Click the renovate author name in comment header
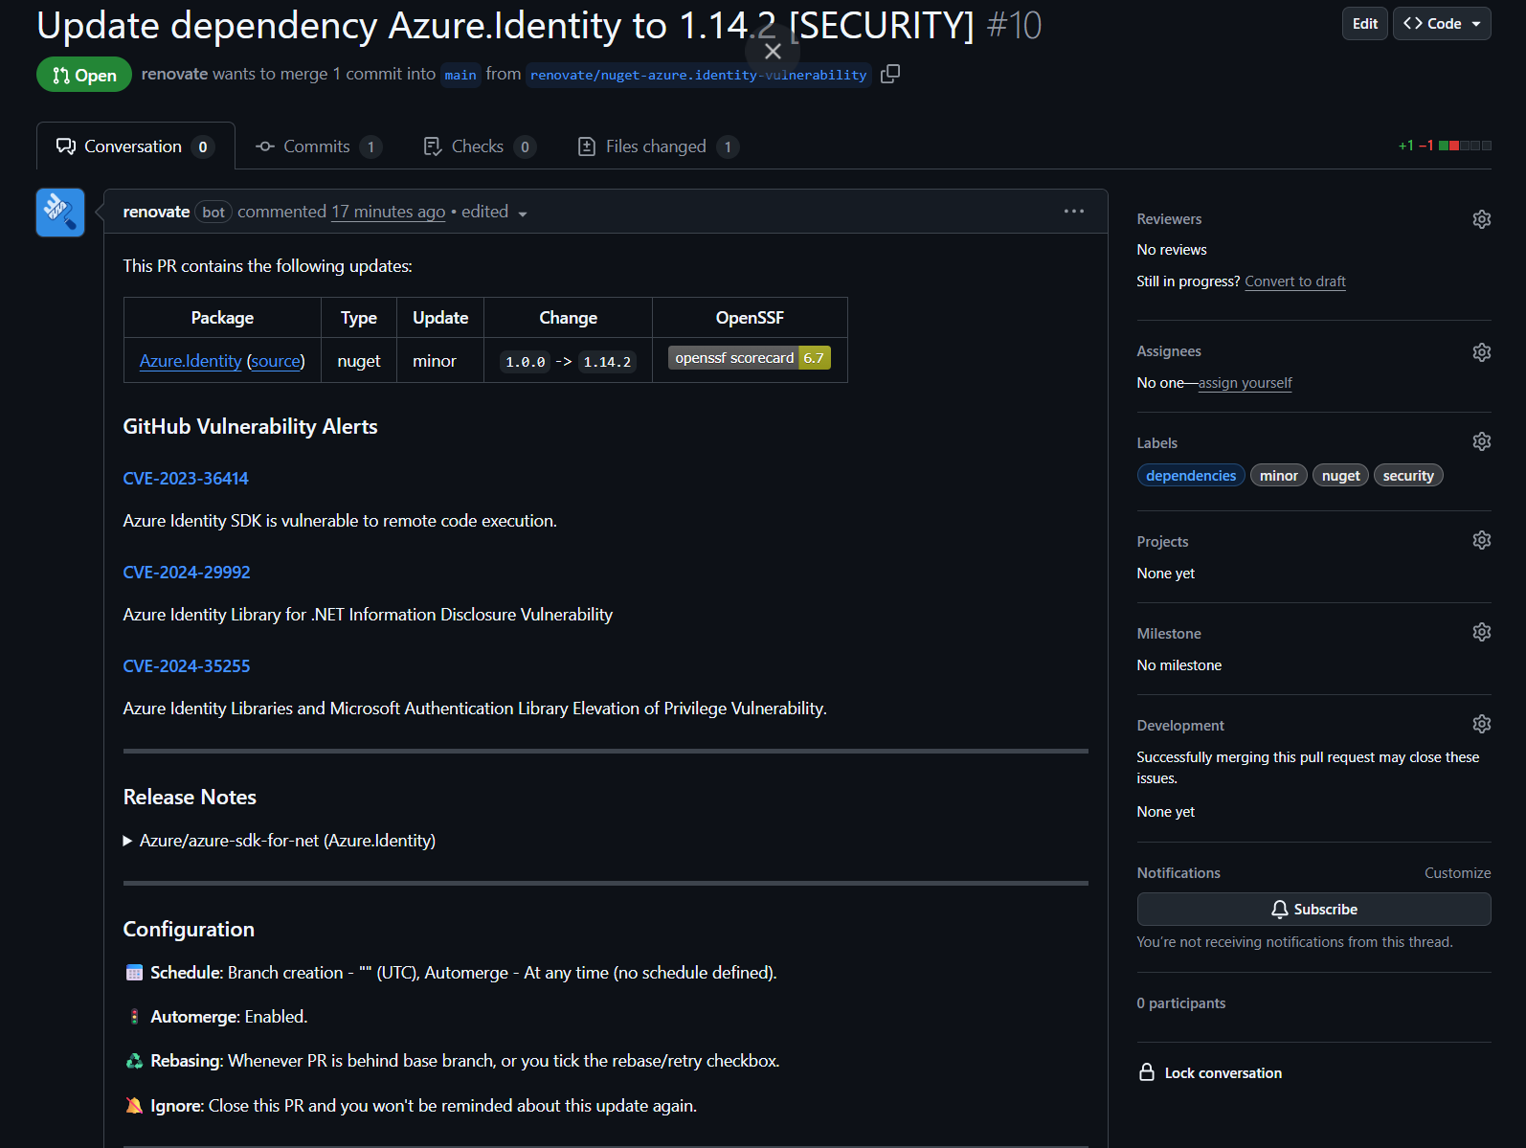This screenshot has height=1148, width=1526. (156, 212)
